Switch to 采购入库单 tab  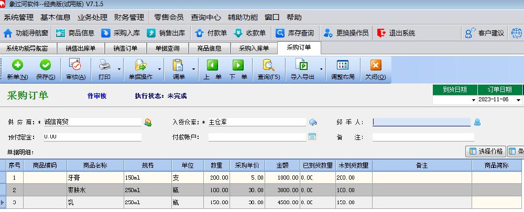[x=254, y=48]
